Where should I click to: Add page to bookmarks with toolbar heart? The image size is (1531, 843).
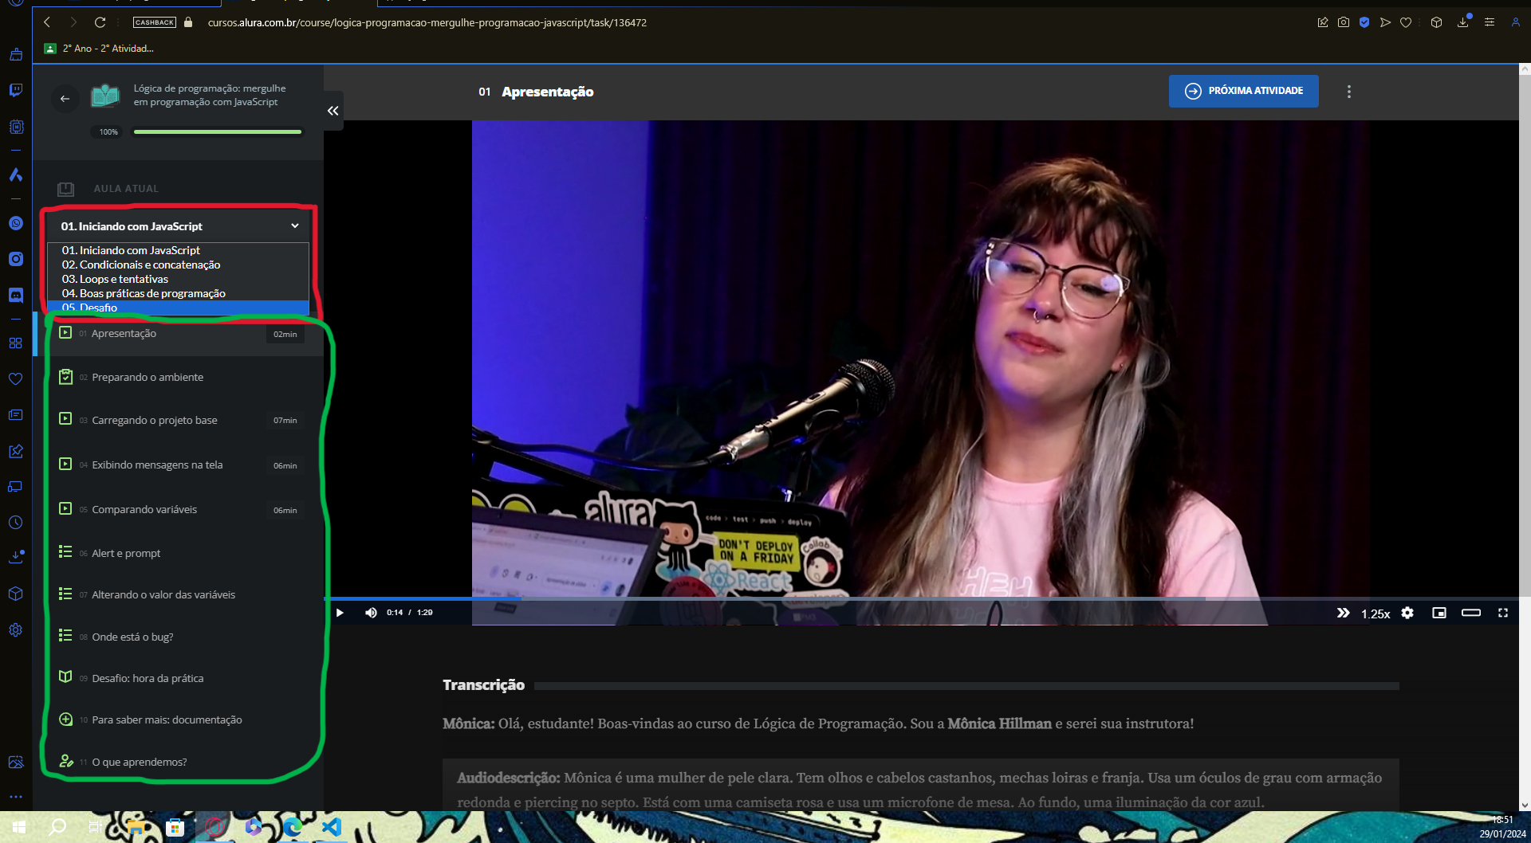[x=1406, y=22]
